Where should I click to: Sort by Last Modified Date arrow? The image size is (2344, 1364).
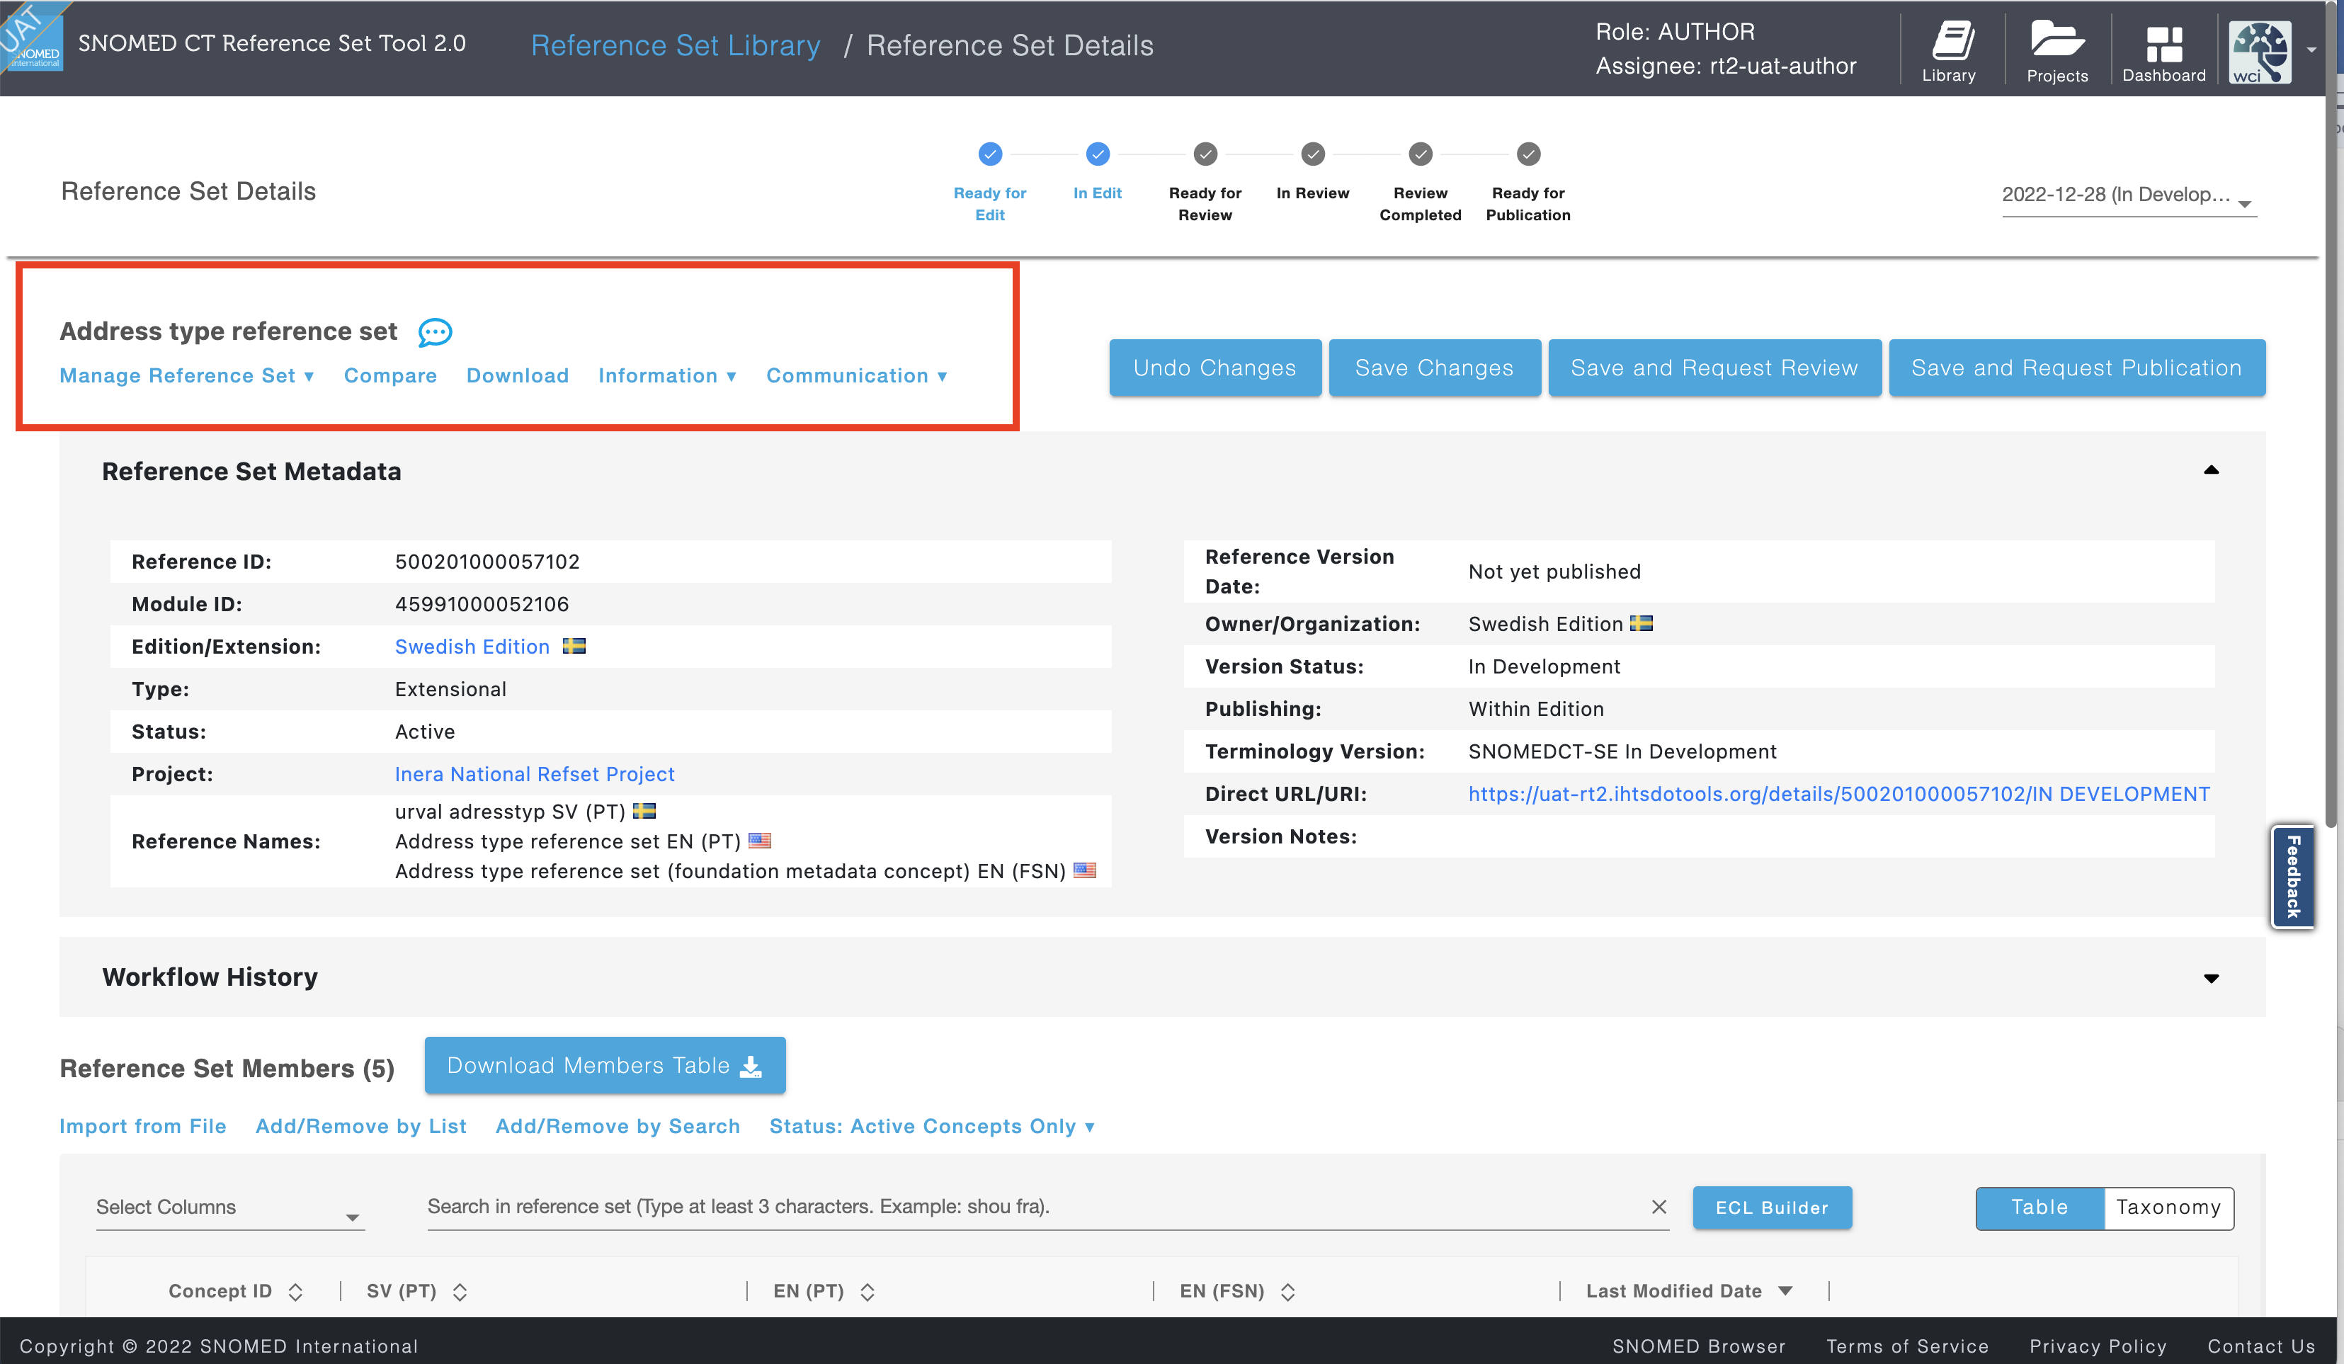click(1785, 1292)
